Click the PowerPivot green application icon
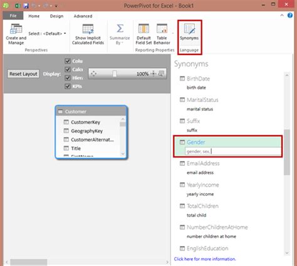The width and height of the screenshot is (297, 266). (x=6, y=6)
